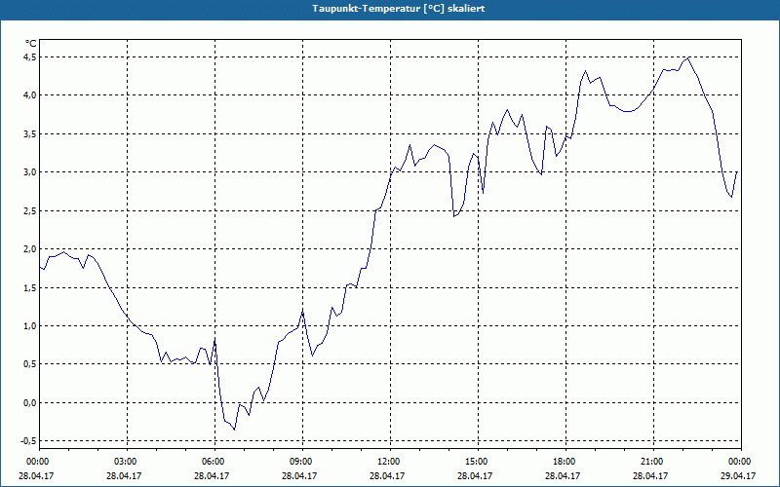Screen dimensions: 780x487
Task: Select the 12:00 time label
Action: coord(388,462)
